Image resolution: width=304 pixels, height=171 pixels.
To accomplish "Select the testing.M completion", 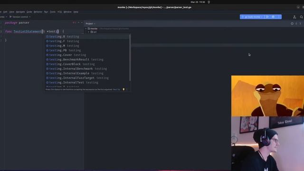I will click(x=87, y=46).
